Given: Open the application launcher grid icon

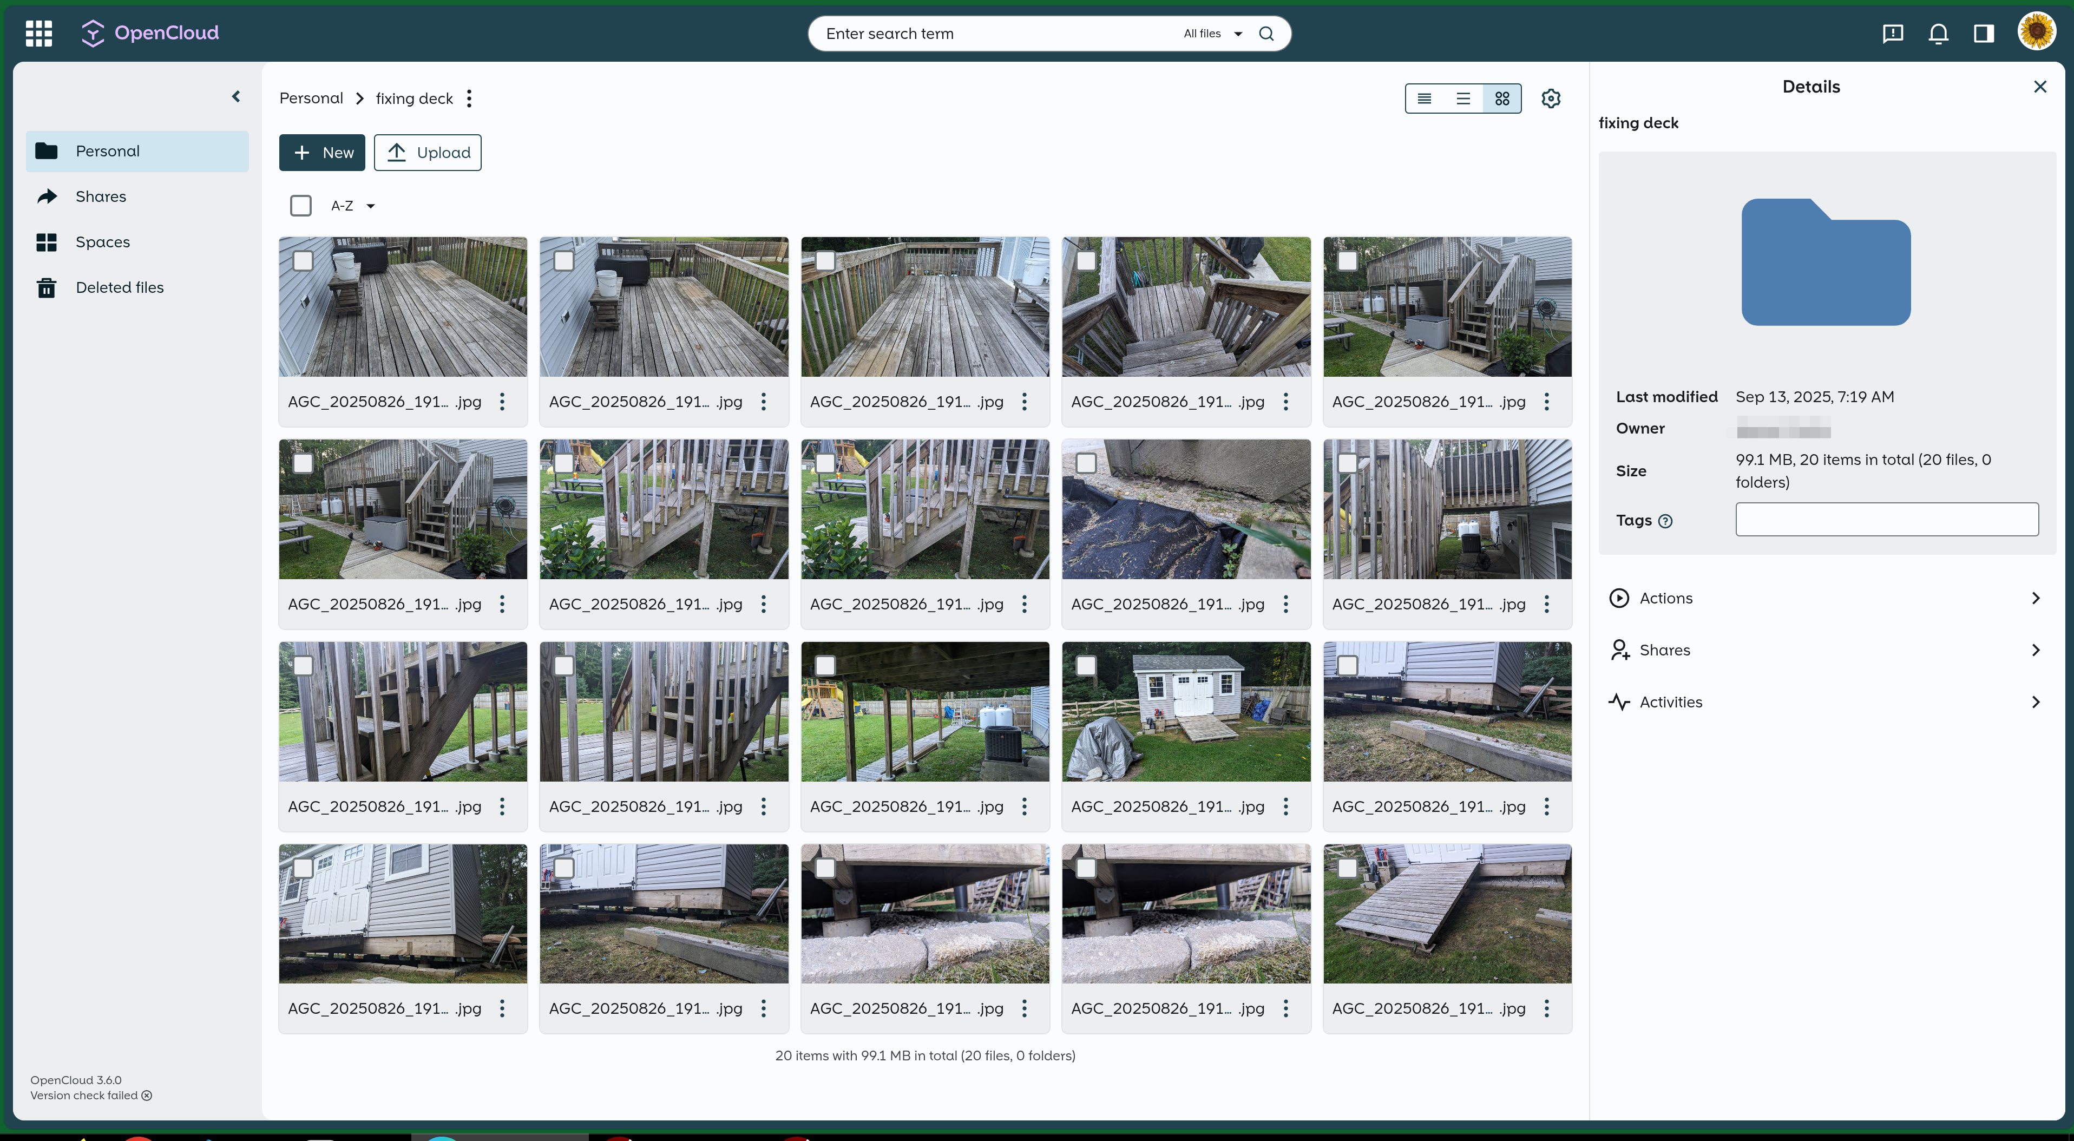Looking at the screenshot, I should pos(38,33).
